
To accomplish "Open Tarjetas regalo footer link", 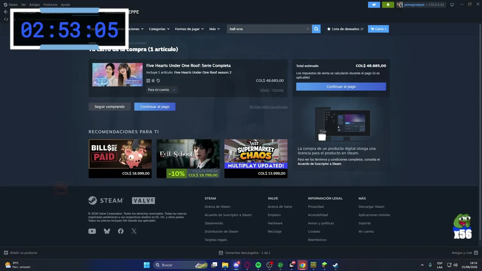I will click(216, 240).
